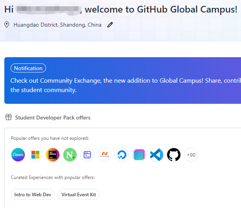Open the Canva offer icon
This screenshot has width=241, height=208.
point(18,155)
